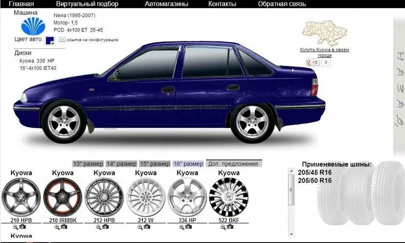Image resolution: width=405 pixels, height=243 pixels.
Task: Select the Kyowa 212 HPB multi-spoke wheel
Action: click(x=104, y=197)
